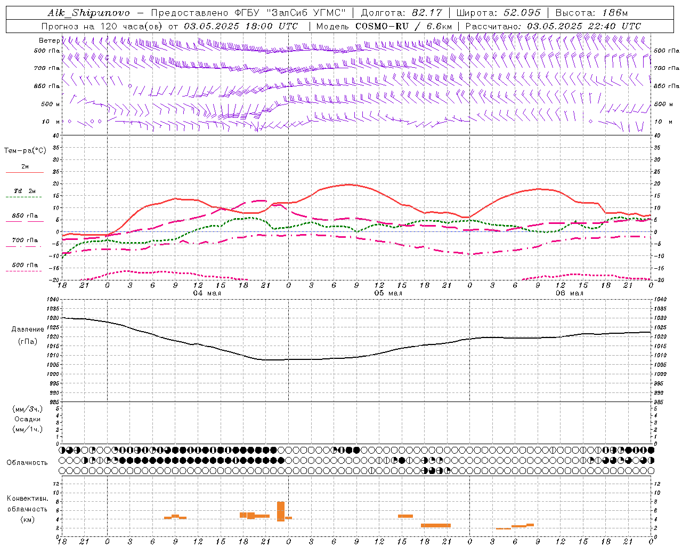Click the '500 гПа' temperature legend label
Image resolution: width=682 pixels, height=546 pixels.
(x=25, y=265)
